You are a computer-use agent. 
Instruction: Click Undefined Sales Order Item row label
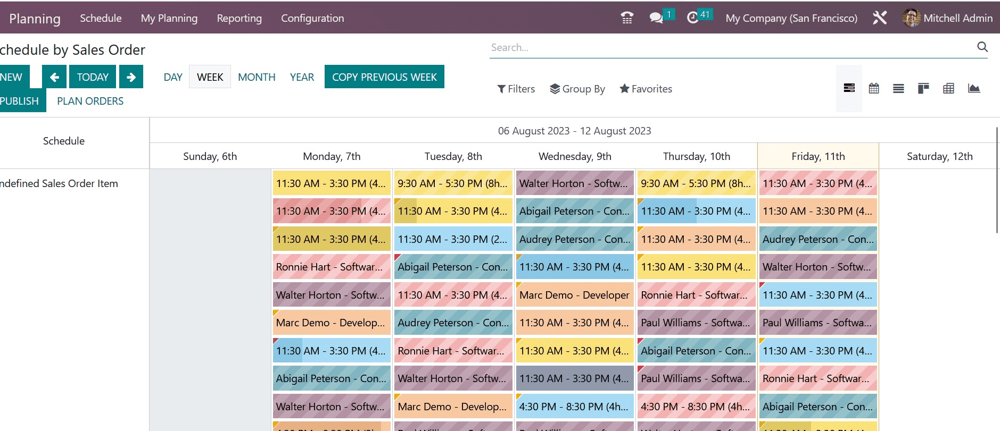point(59,183)
